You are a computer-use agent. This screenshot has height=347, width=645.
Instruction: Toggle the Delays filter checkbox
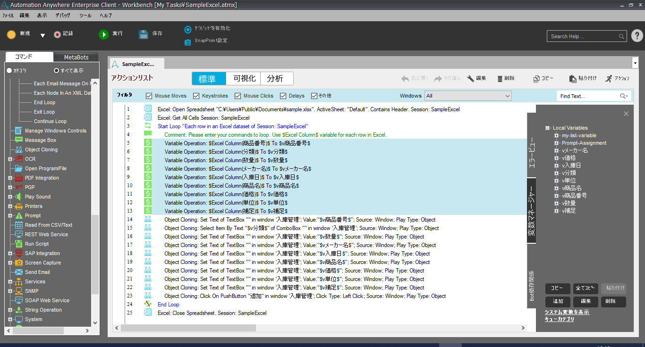click(x=283, y=96)
